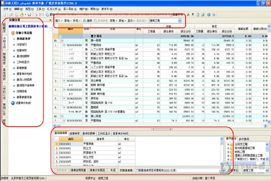Open the 建筑工程 combo box in the toolbar
Screen dimensions: 271x181
pos(165,21)
